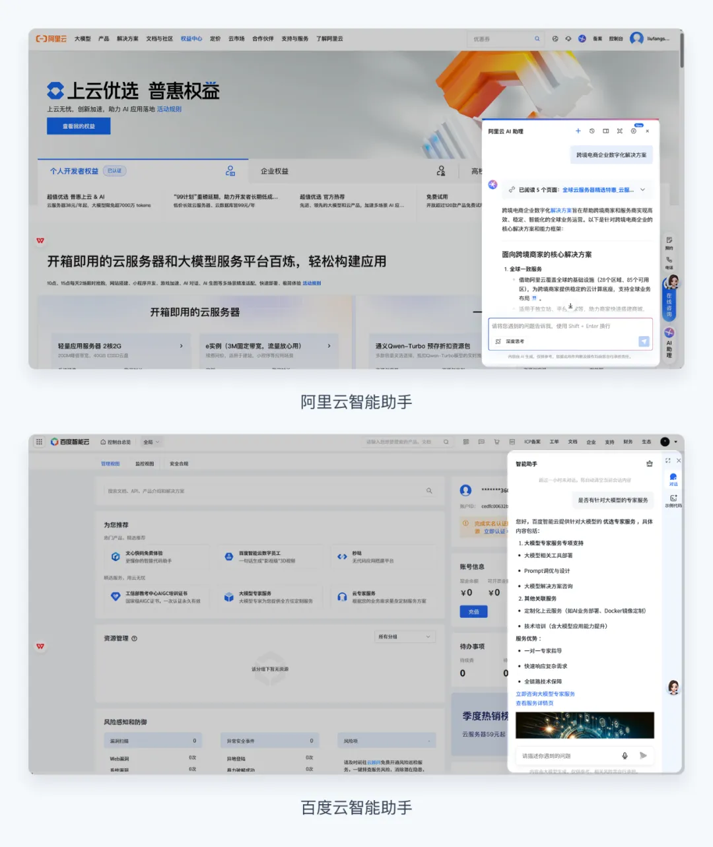Toggle side-panel docked view in Aliyun assistant
This screenshot has height=847, width=713.
tap(606, 131)
